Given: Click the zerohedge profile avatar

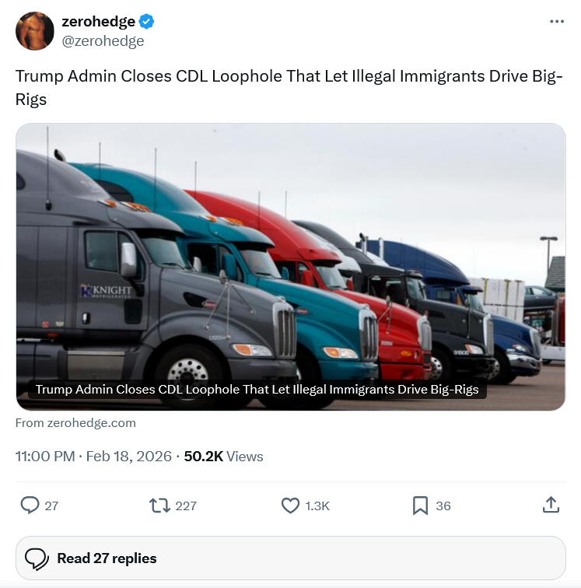Looking at the screenshot, I should pos(34,31).
